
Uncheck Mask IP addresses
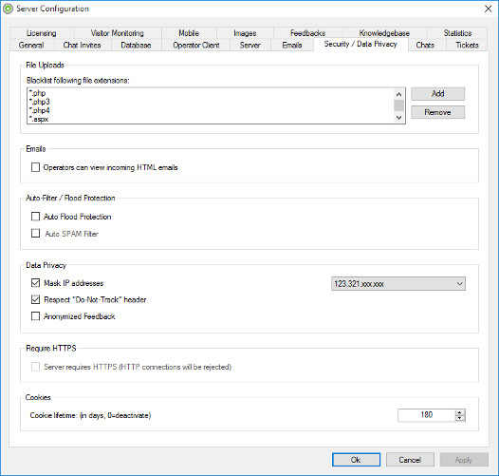click(35, 283)
